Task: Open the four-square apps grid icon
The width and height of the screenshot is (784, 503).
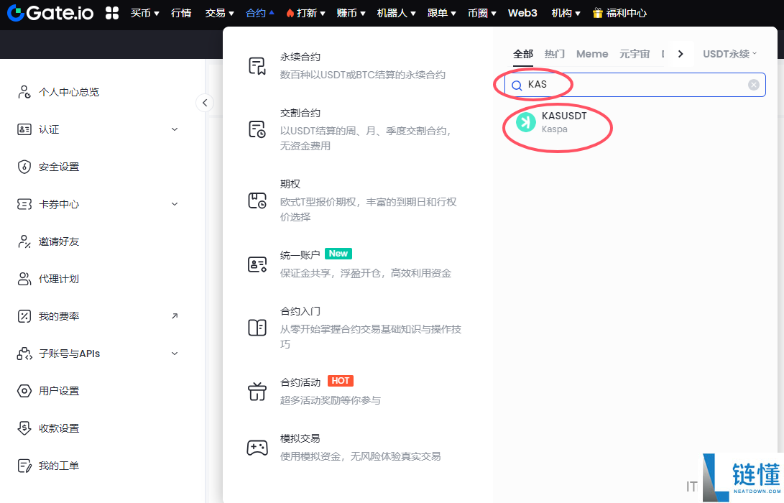Action: click(112, 13)
